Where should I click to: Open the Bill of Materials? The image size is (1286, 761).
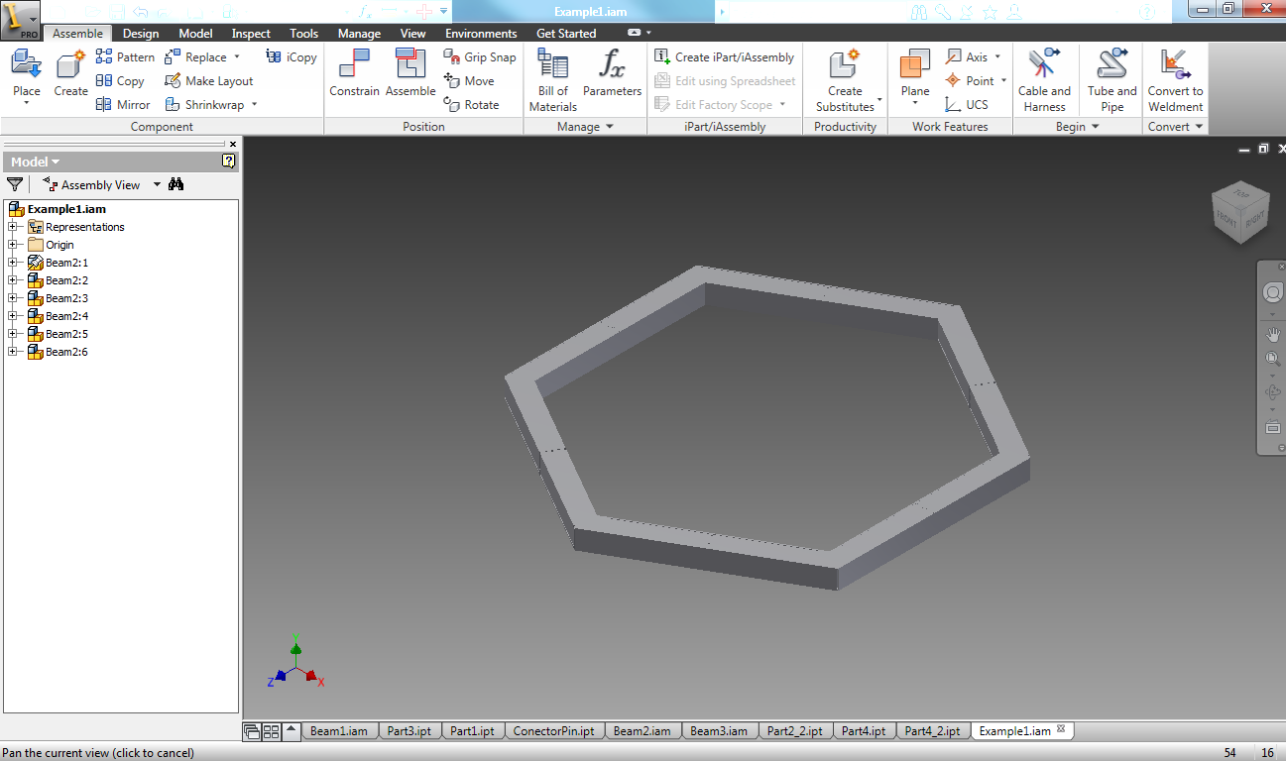[553, 80]
